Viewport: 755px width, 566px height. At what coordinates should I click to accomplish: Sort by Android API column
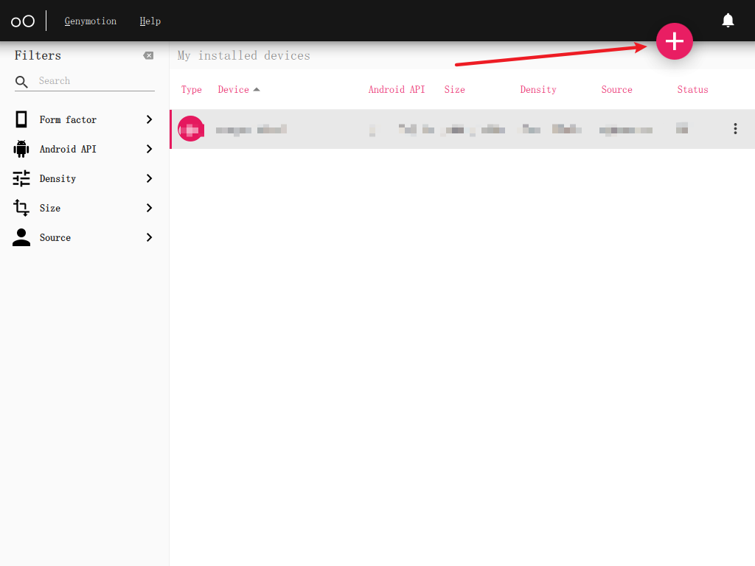(397, 89)
